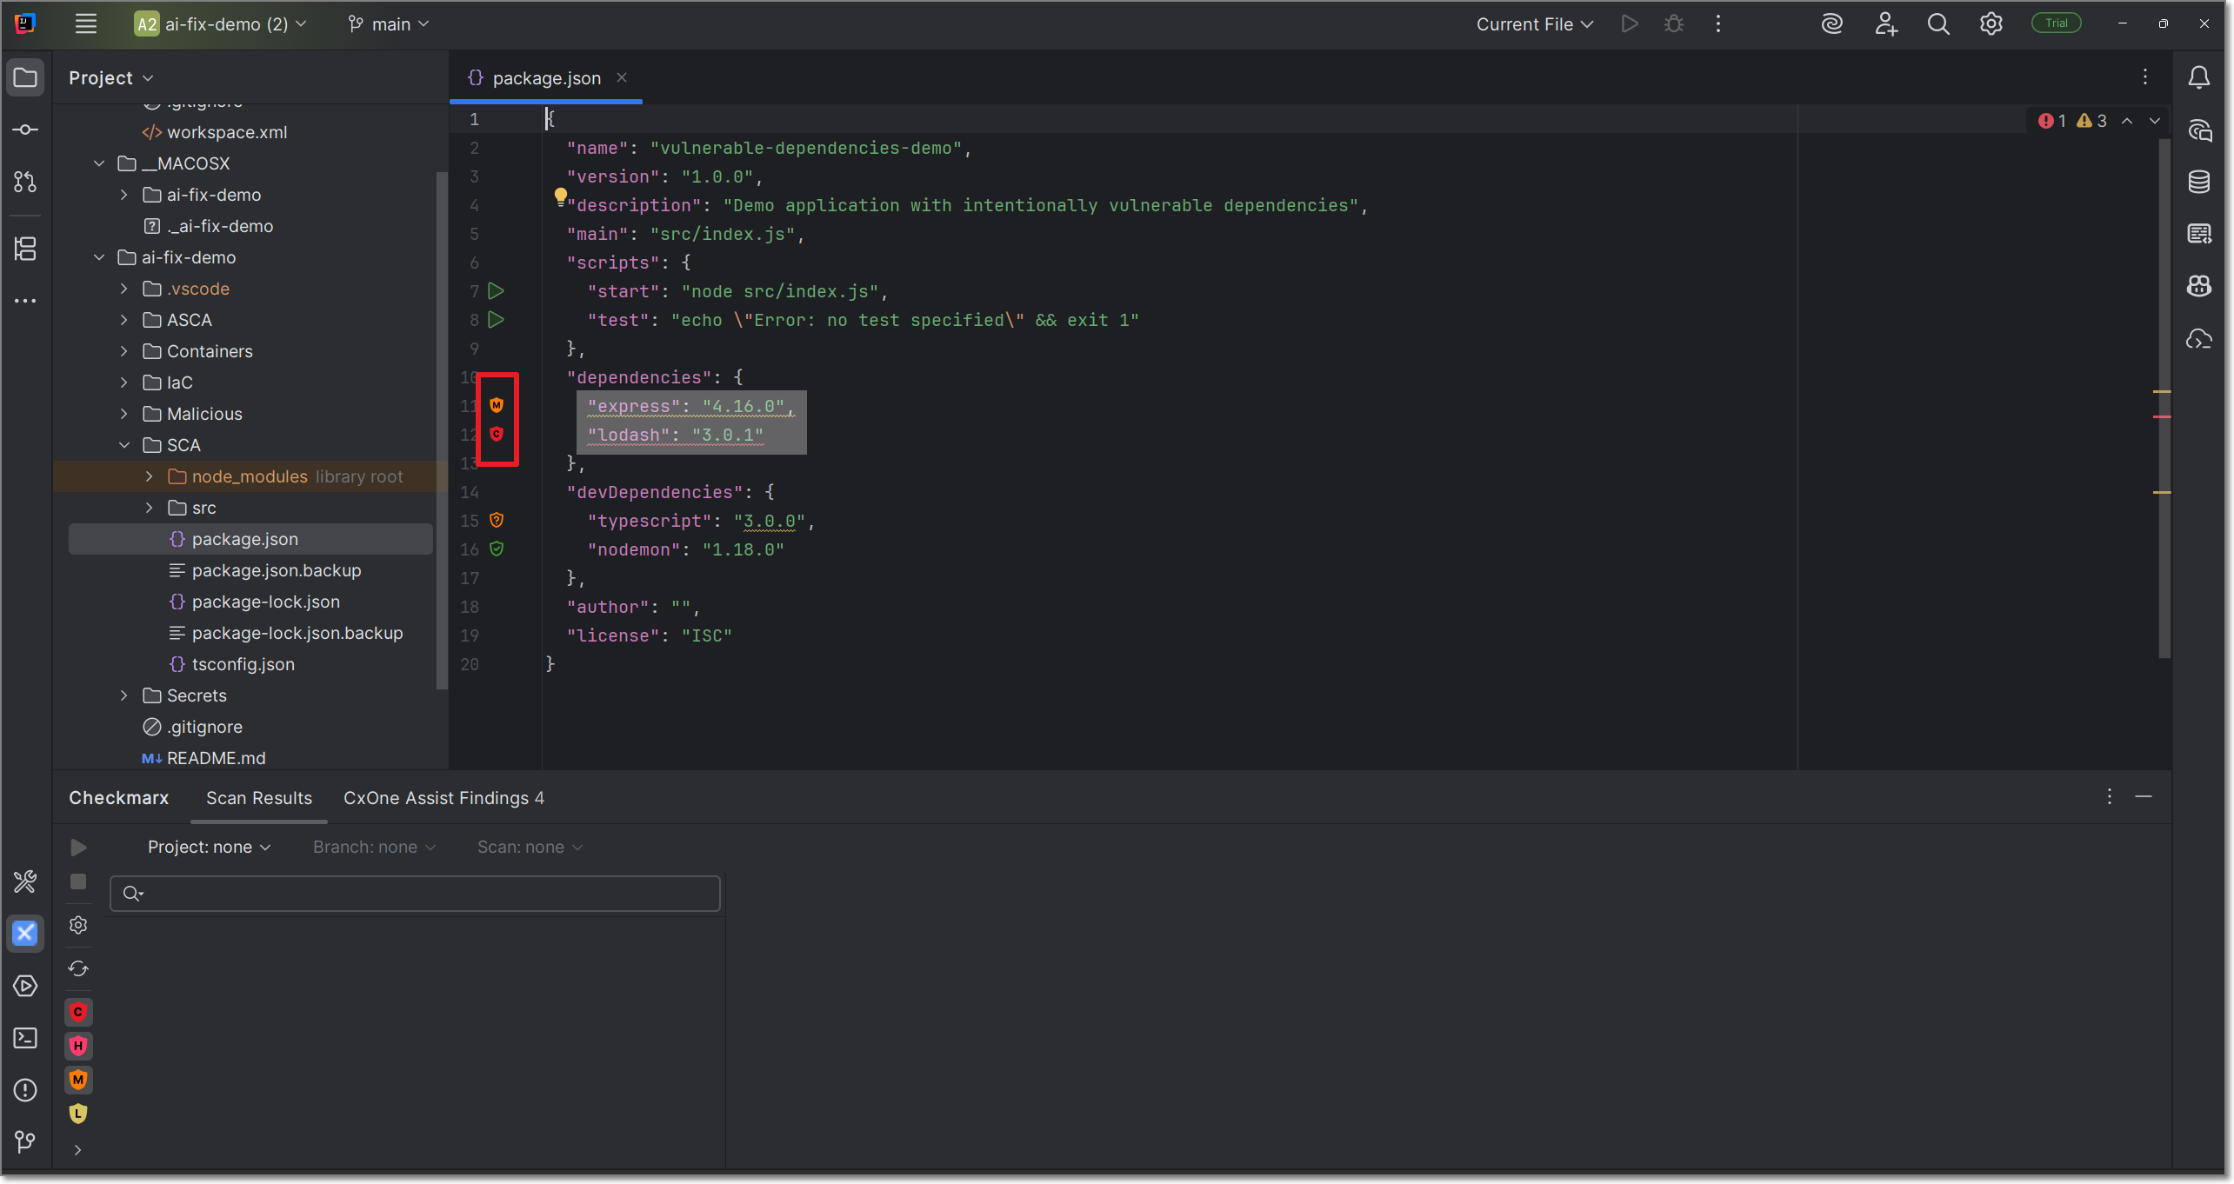
Task: Switch to CxOne Assist Findings tab
Action: click(x=443, y=798)
